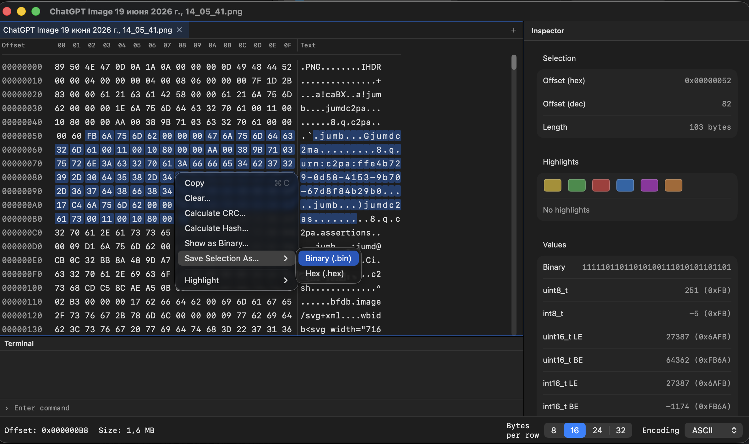
Task: Click the int16_t LE value 27387
Action: (x=698, y=383)
